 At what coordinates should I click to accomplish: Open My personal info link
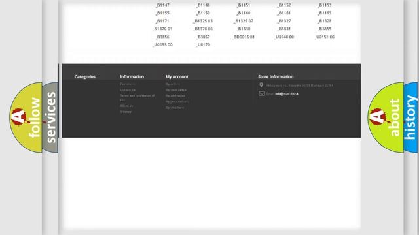click(x=177, y=102)
